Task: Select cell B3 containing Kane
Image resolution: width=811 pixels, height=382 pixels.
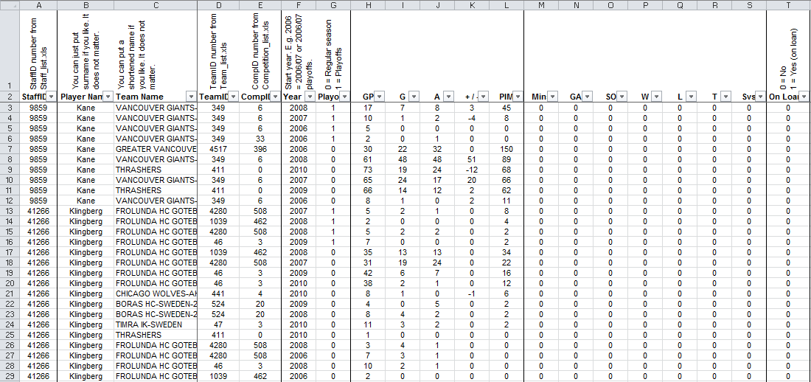Action: 86,108
